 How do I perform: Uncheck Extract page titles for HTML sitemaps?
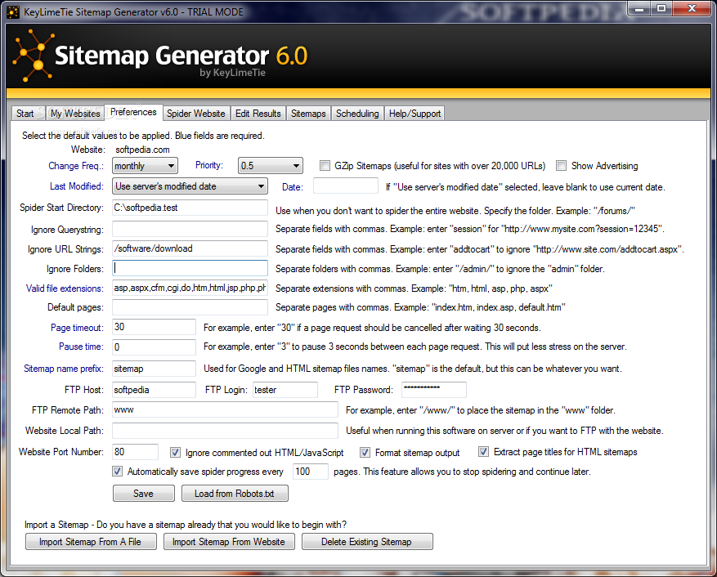pos(483,452)
